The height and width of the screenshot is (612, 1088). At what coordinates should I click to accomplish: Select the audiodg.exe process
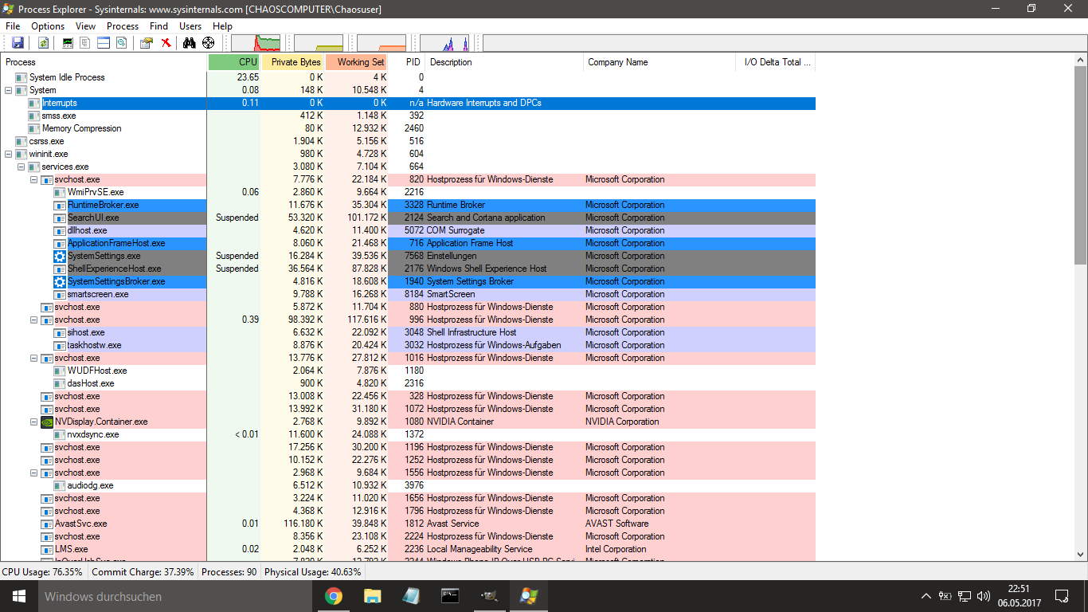click(90, 485)
